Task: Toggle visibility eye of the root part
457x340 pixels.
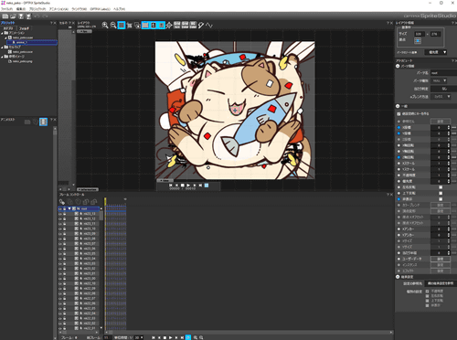Action: click(x=60, y=209)
